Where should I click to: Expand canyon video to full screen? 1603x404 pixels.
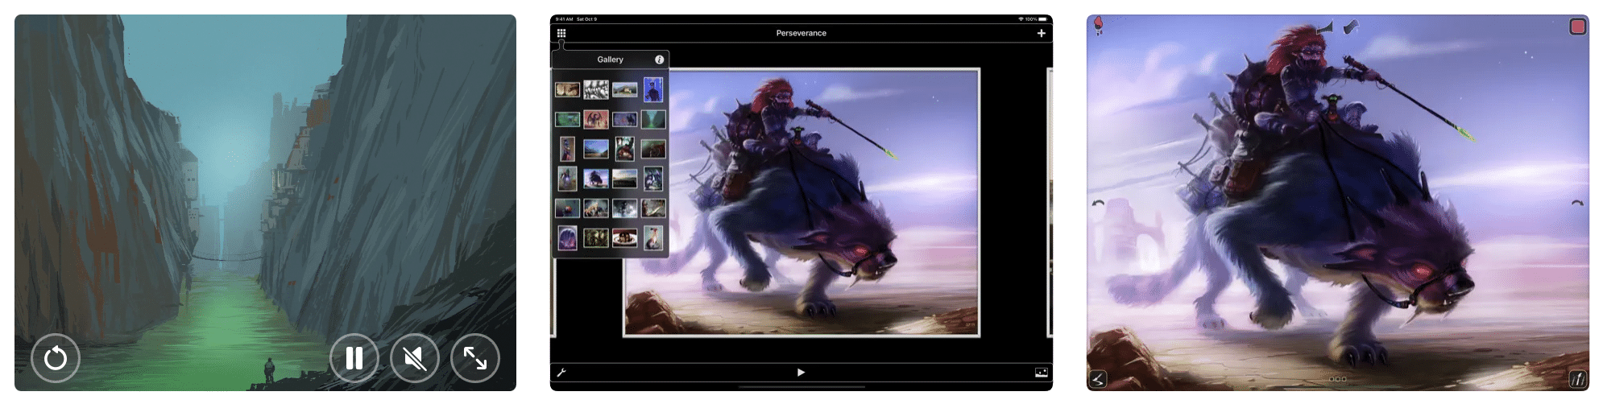pyautogui.click(x=475, y=358)
